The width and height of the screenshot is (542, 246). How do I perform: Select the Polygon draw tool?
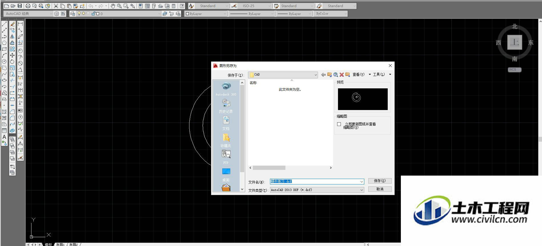(4, 43)
